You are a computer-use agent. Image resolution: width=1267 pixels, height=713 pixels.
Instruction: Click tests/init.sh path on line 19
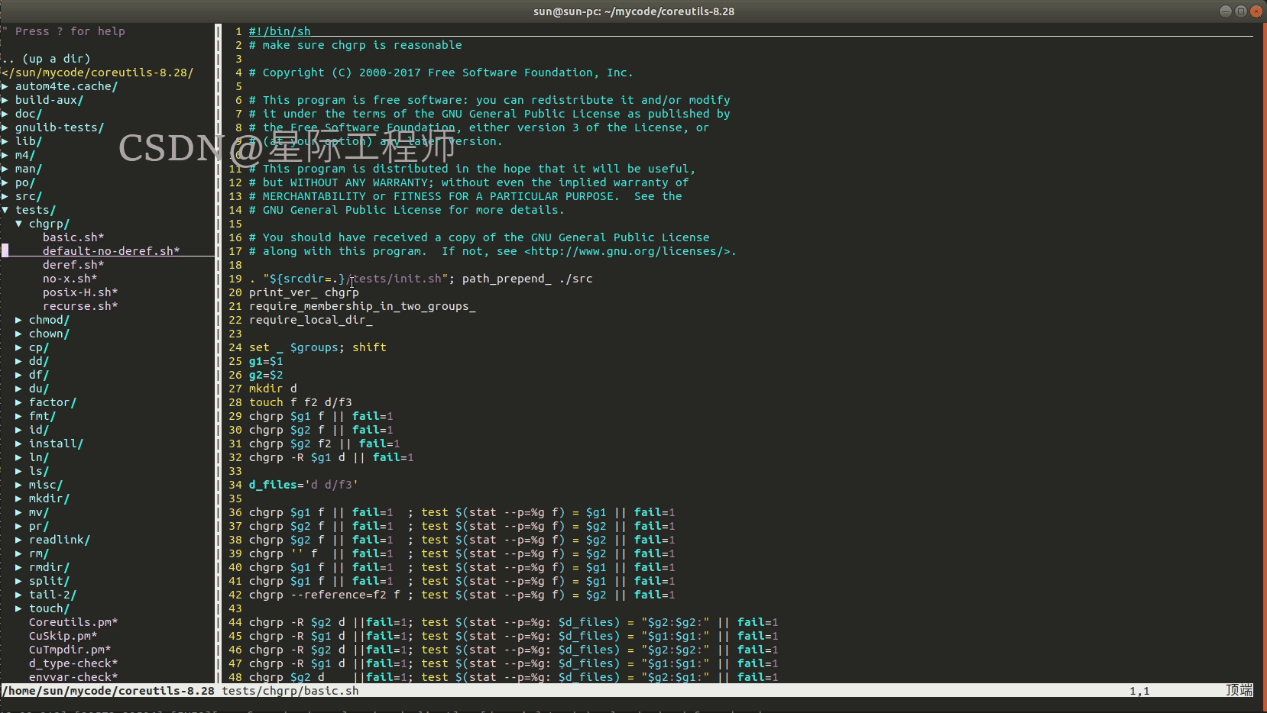click(x=397, y=279)
